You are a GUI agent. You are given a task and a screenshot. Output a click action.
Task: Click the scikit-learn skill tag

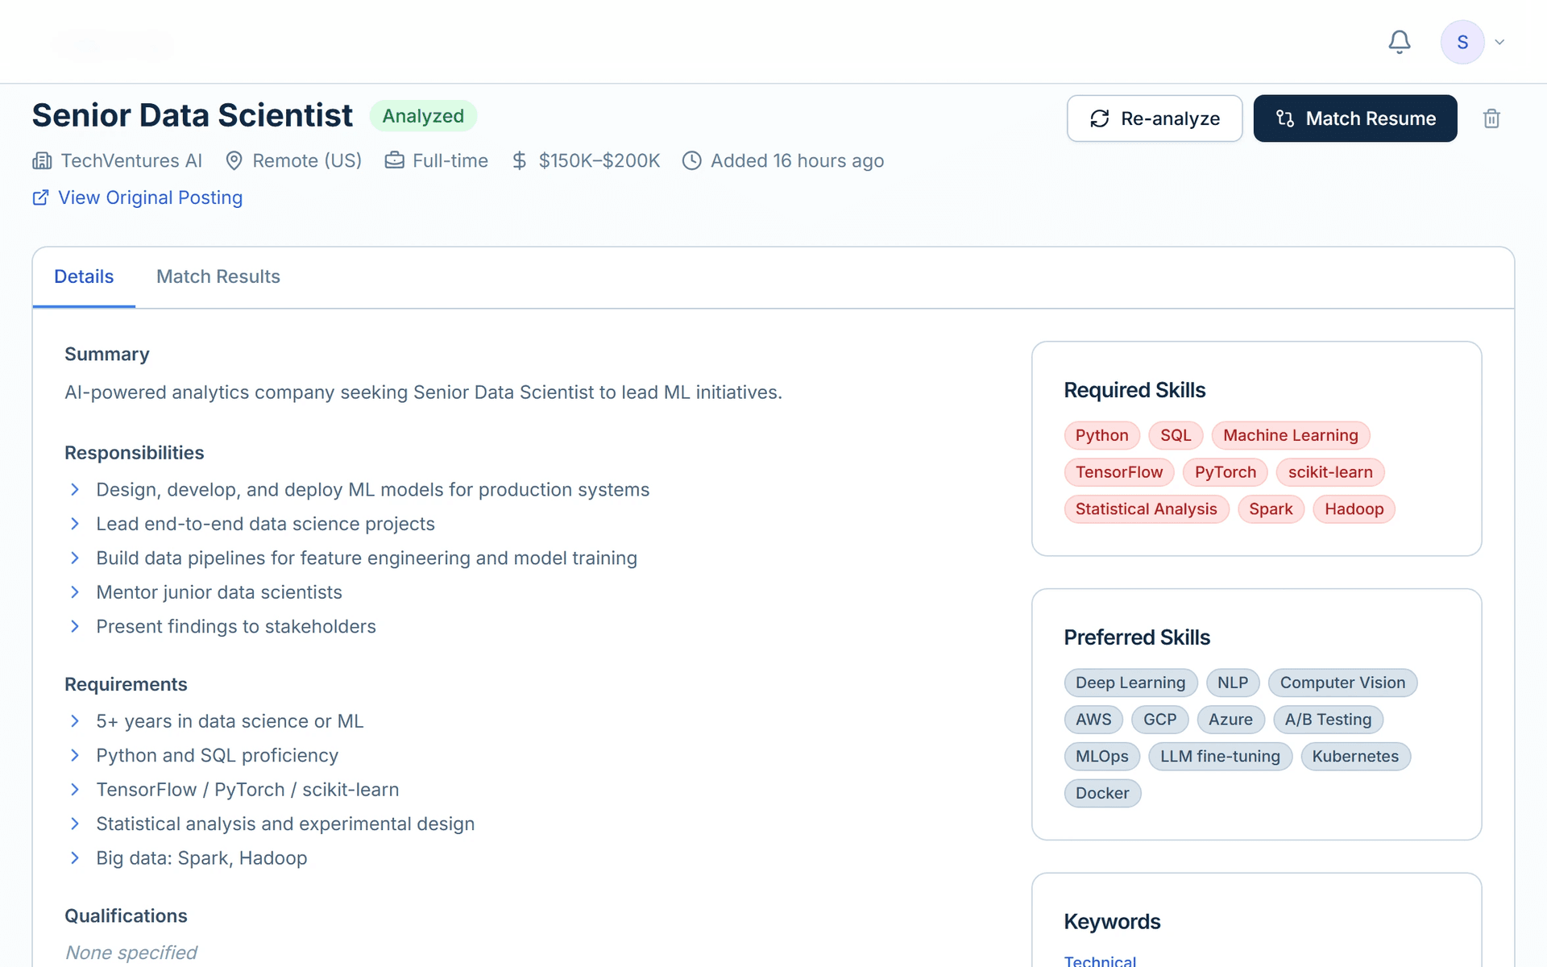pyautogui.click(x=1330, y=472)
